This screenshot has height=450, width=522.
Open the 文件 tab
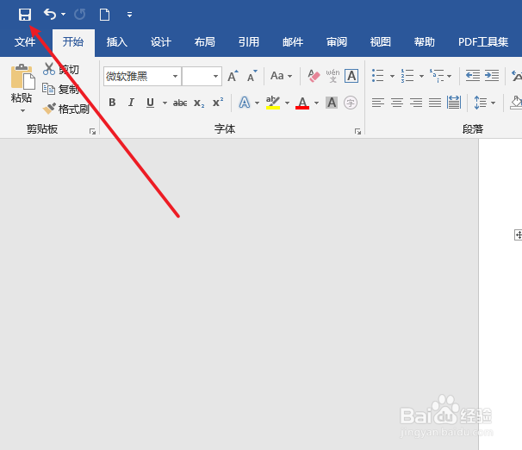click(25, 42)
